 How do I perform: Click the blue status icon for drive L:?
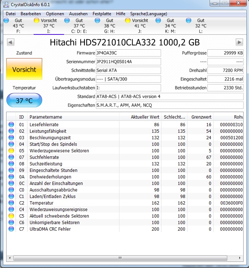pos(189,20)
